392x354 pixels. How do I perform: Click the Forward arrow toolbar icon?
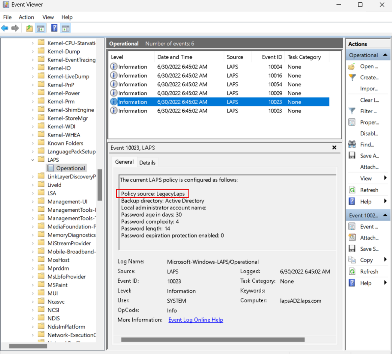coord(15,28)
